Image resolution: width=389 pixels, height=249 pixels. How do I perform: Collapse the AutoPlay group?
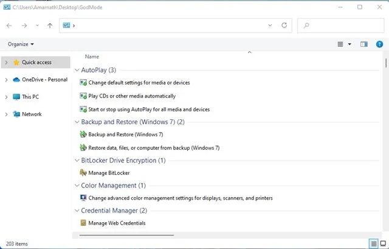[77, 70]
